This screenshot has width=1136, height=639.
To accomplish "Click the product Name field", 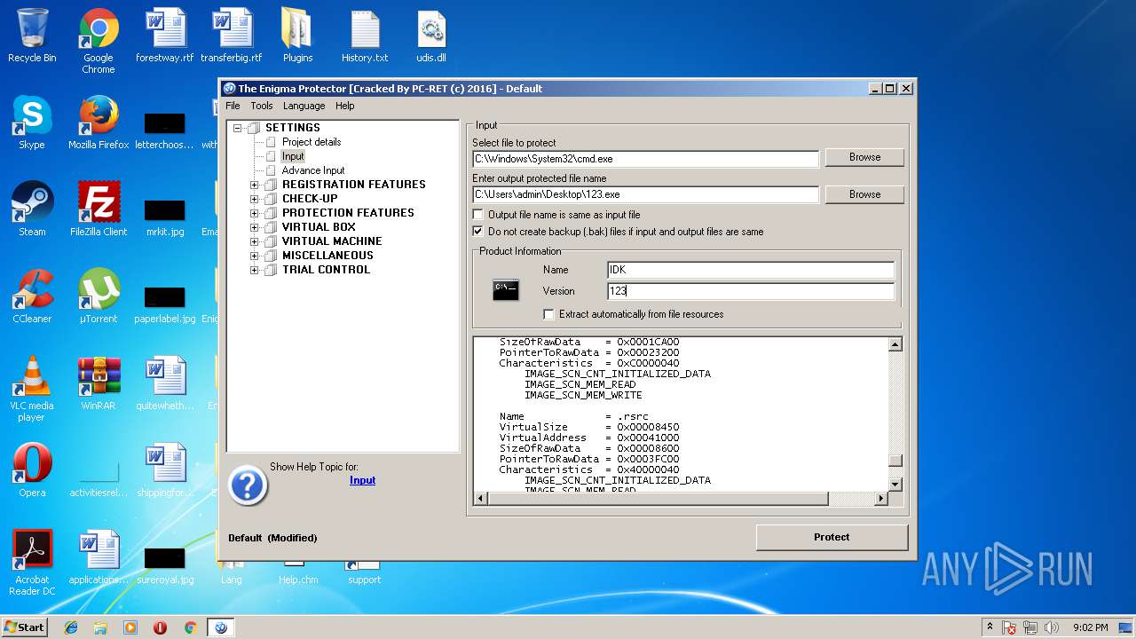I will tap(751, 270).
